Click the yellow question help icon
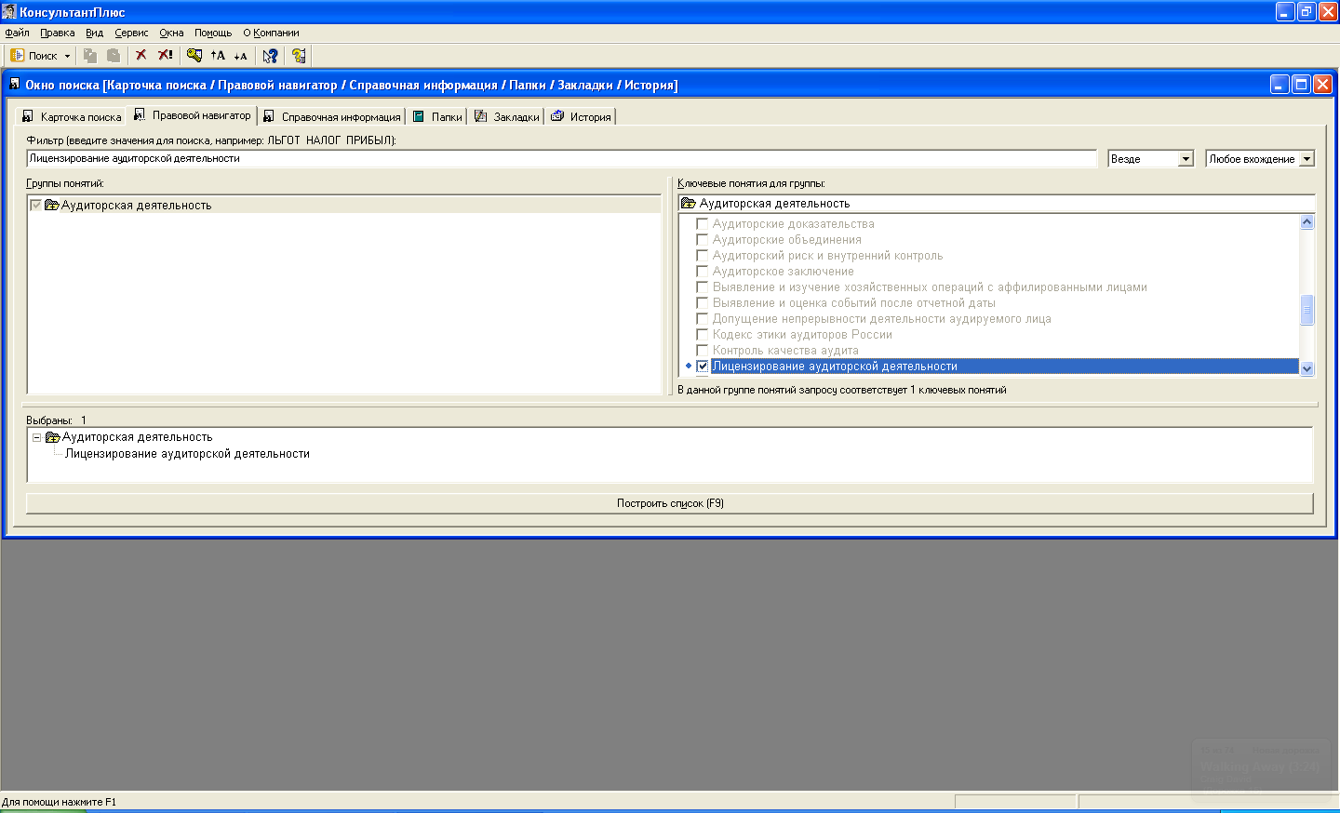The height and width of the screenshot is (813, 1340). click(x=299, y=56)
